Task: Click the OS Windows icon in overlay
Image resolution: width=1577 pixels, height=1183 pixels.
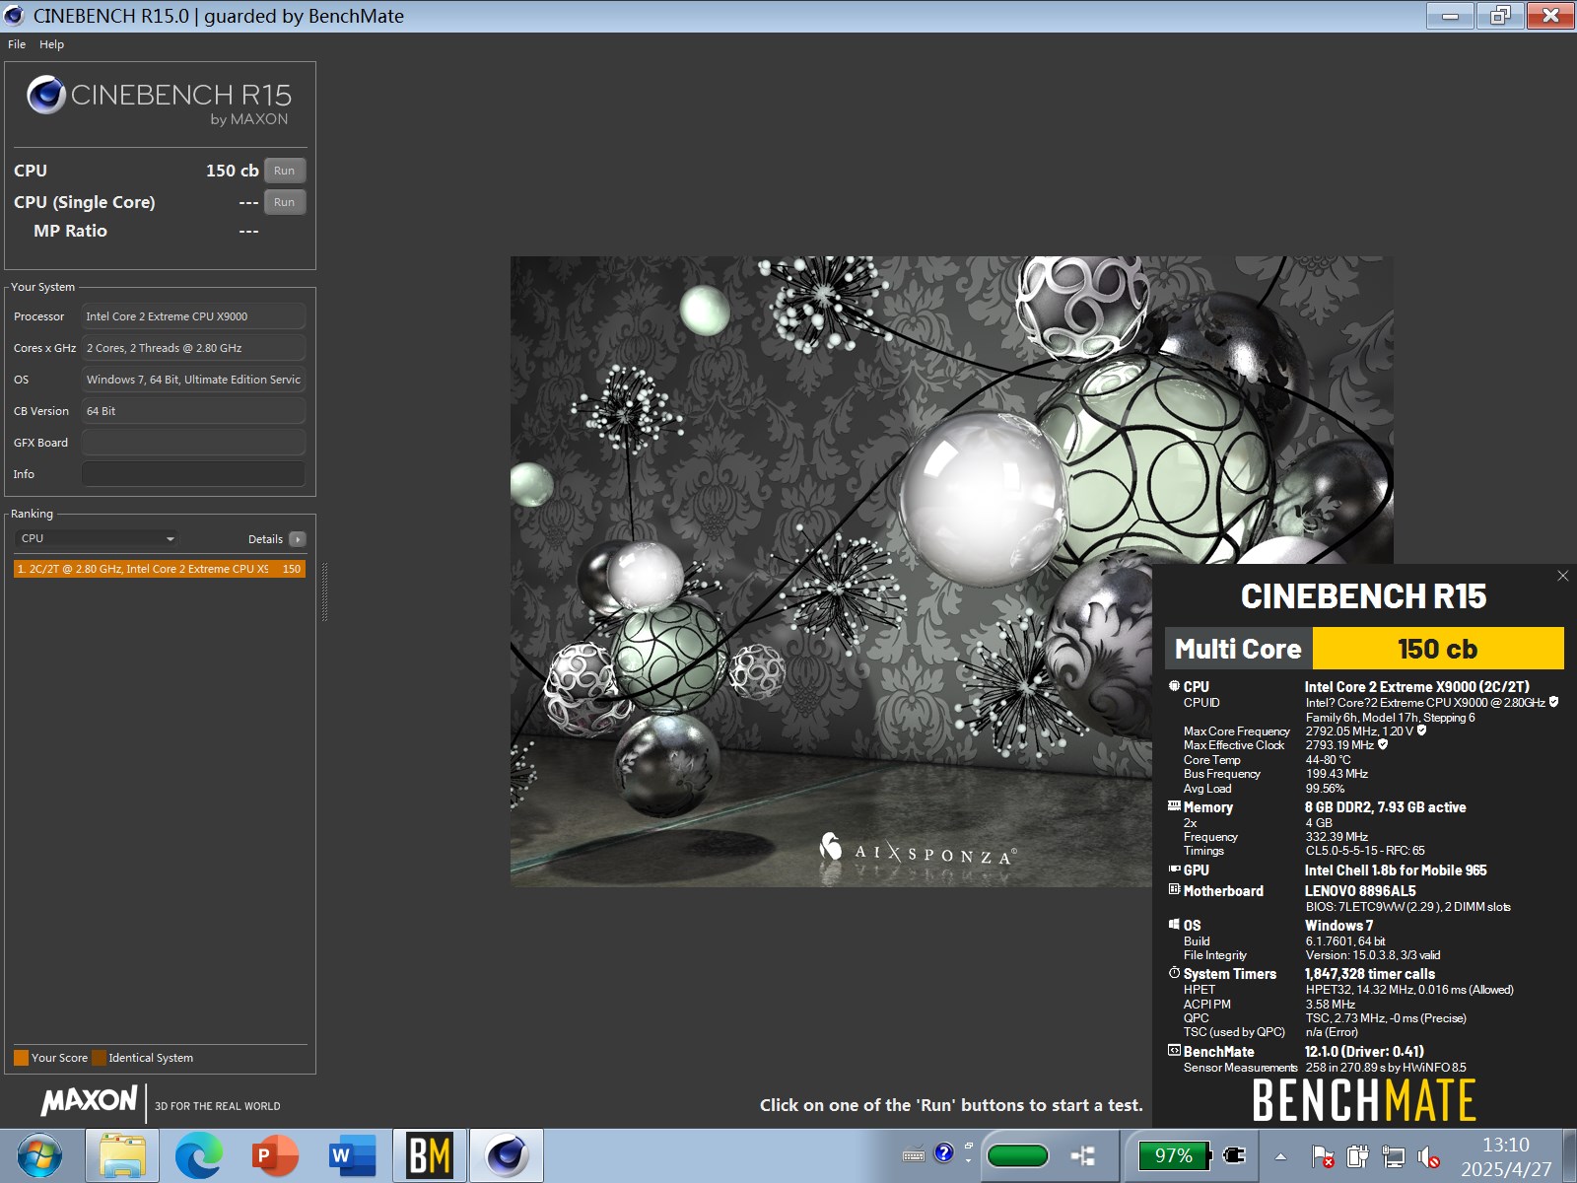Action: point(1174,925)
